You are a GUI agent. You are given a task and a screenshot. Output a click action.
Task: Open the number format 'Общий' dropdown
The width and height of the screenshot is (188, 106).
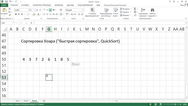[83, 10]
